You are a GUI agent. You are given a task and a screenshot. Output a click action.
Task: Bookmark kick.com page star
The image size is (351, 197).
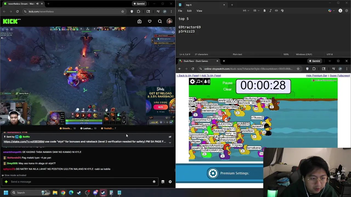point(123,11)
